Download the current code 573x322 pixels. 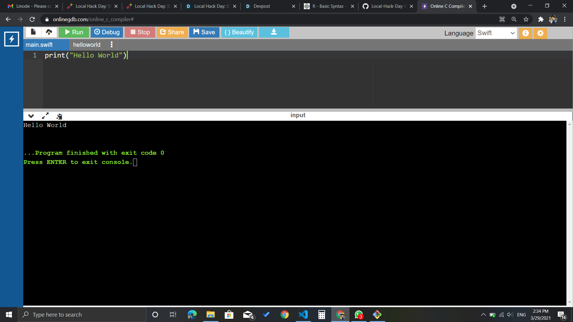pyautogui.click(x=274, y=32)
